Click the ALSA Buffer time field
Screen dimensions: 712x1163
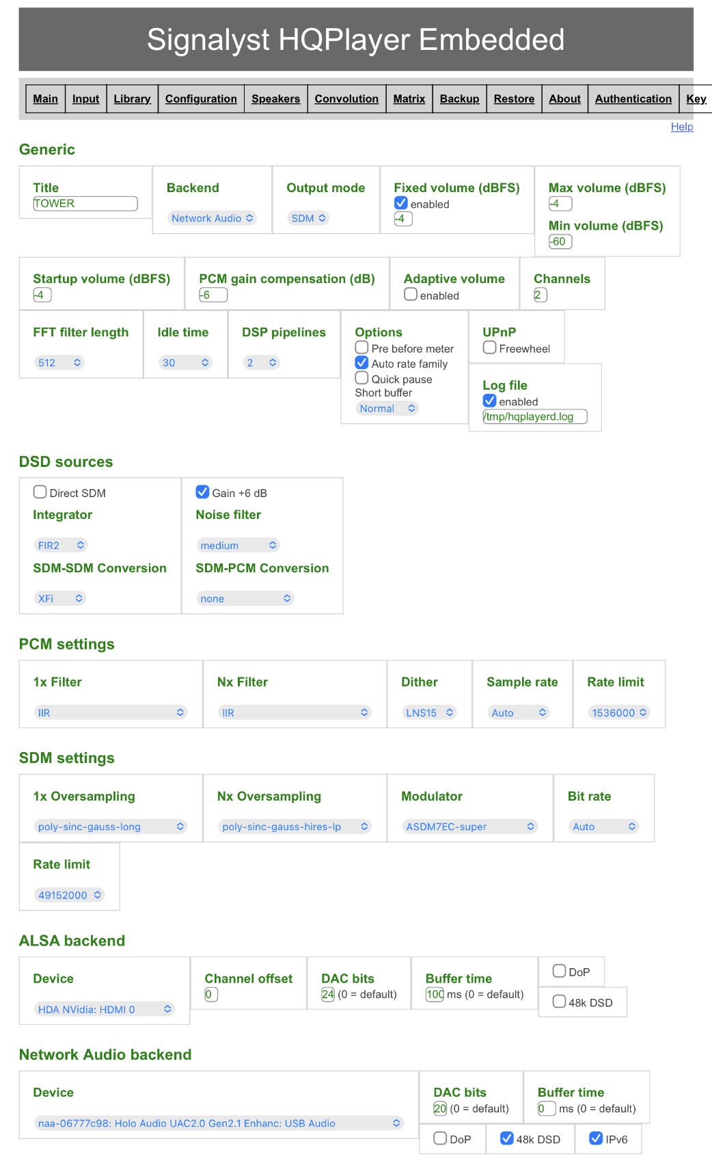435,994
